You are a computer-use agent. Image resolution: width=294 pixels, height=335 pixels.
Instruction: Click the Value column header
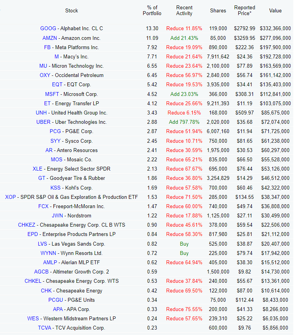275,10
